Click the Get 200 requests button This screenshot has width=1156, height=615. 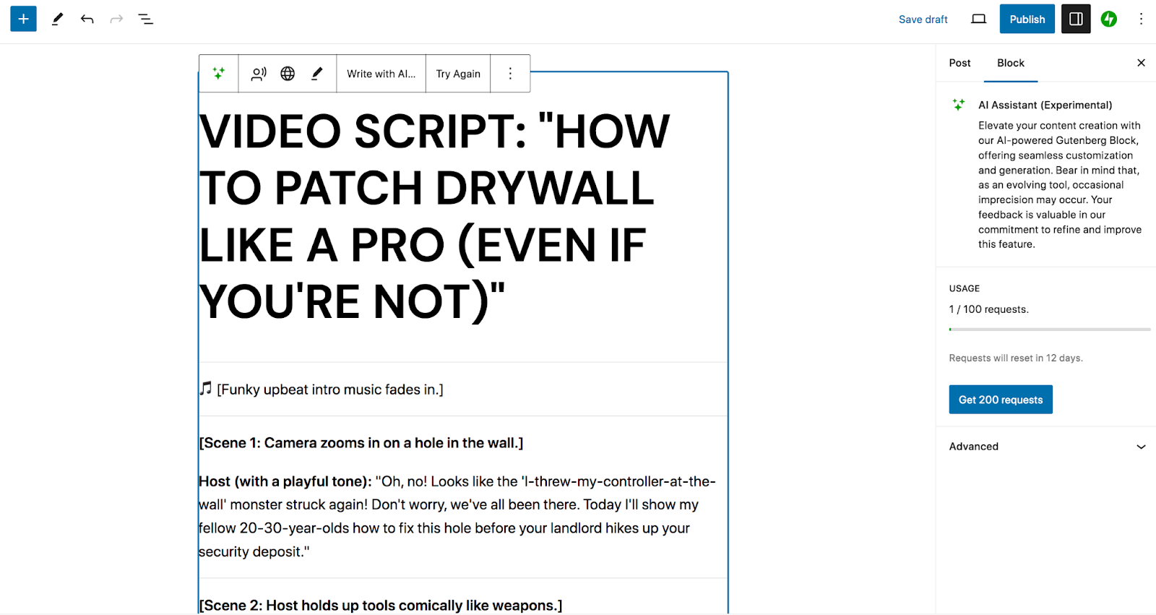point(1000,400)
